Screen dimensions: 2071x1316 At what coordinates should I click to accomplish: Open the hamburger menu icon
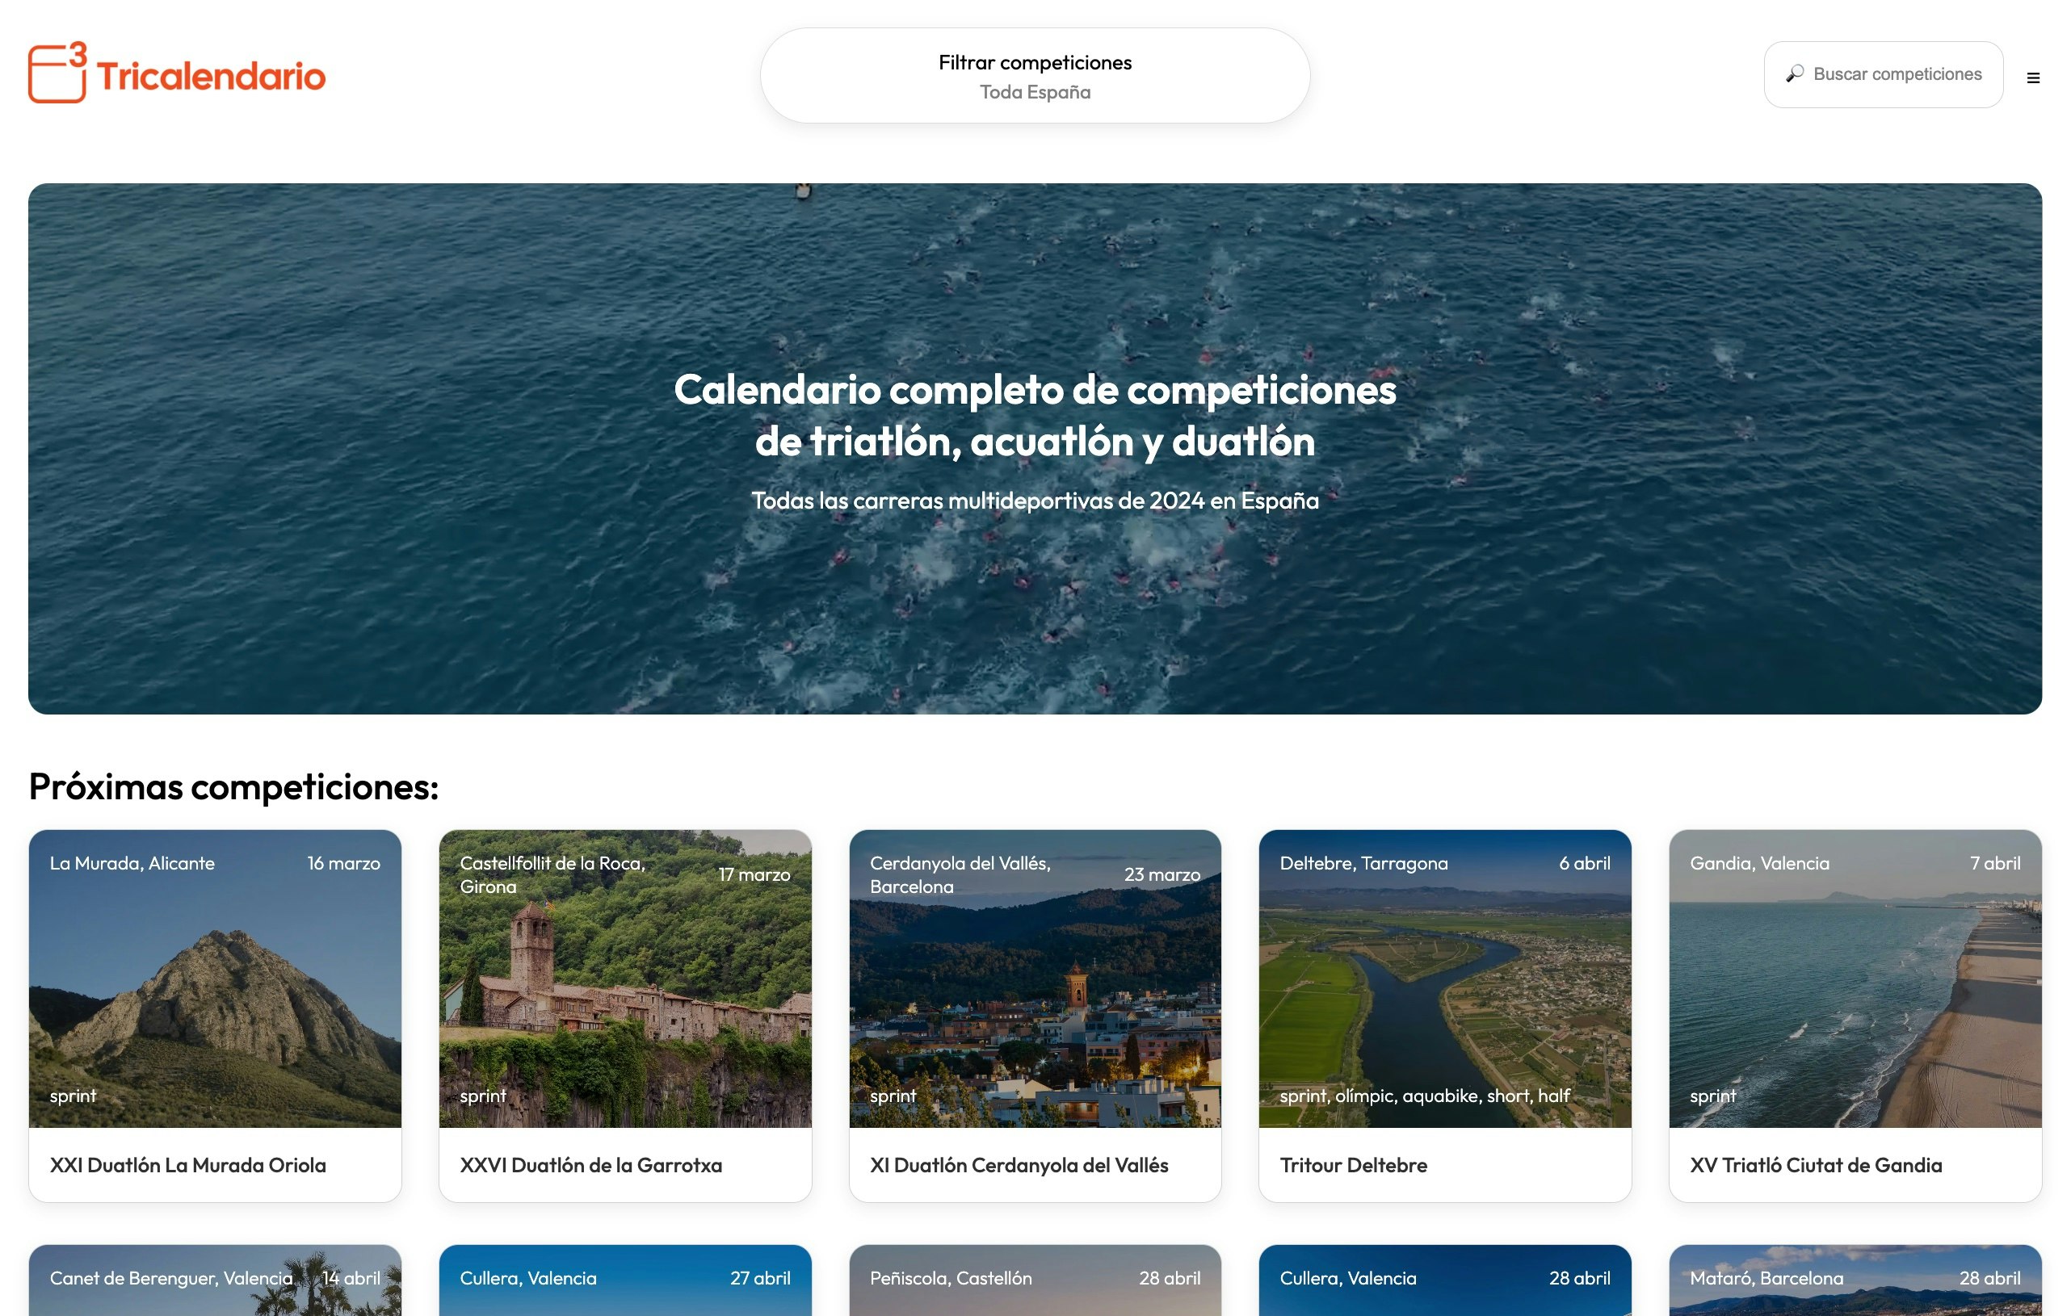pyautogui.click(x=2033, y=78)
